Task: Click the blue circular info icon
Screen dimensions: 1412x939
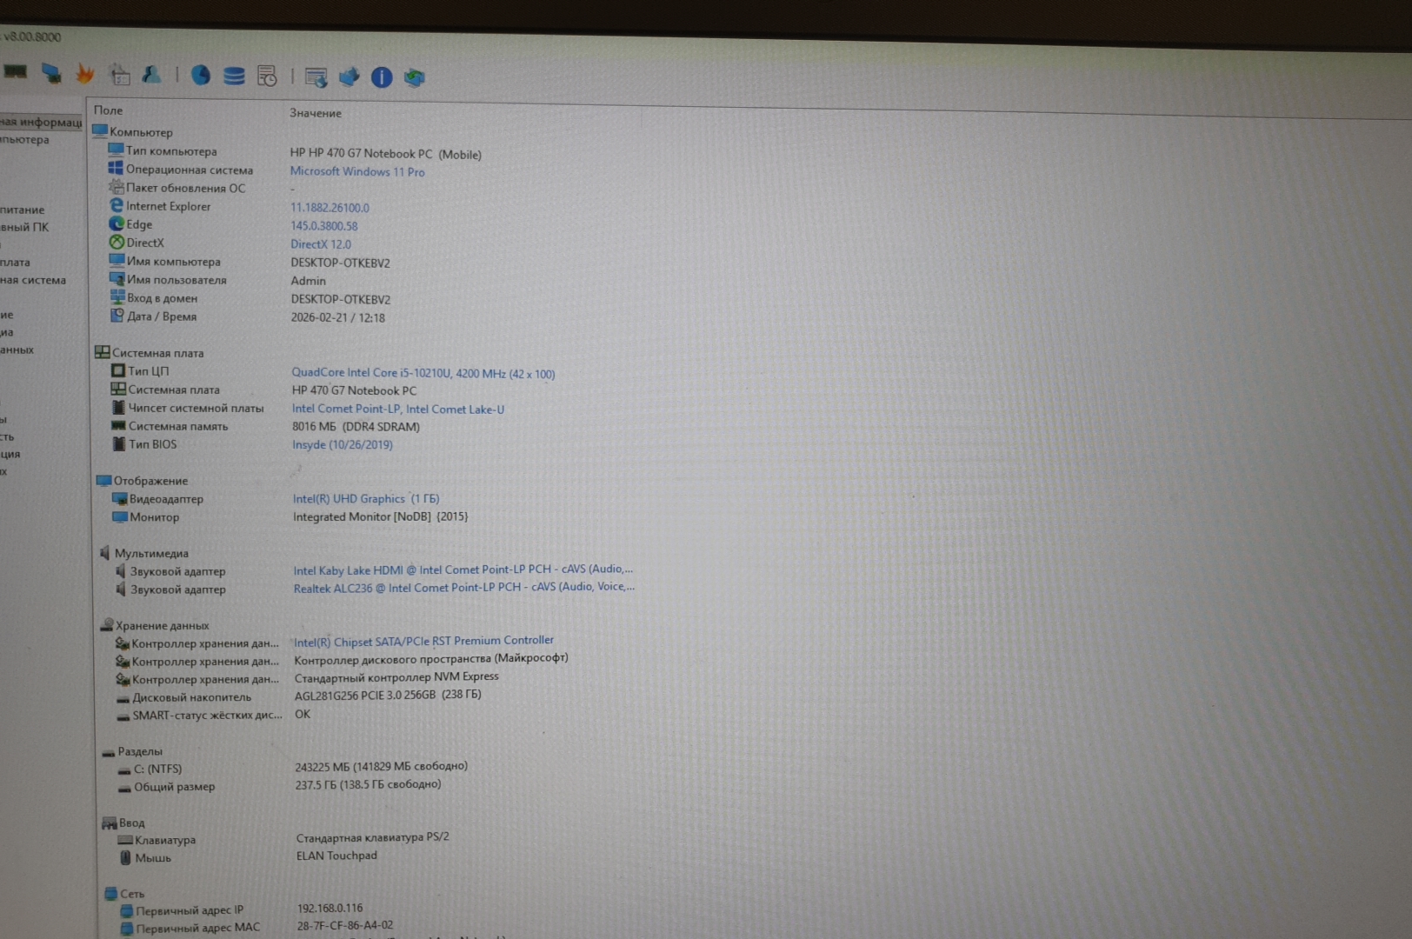Action: pos(382,77)
